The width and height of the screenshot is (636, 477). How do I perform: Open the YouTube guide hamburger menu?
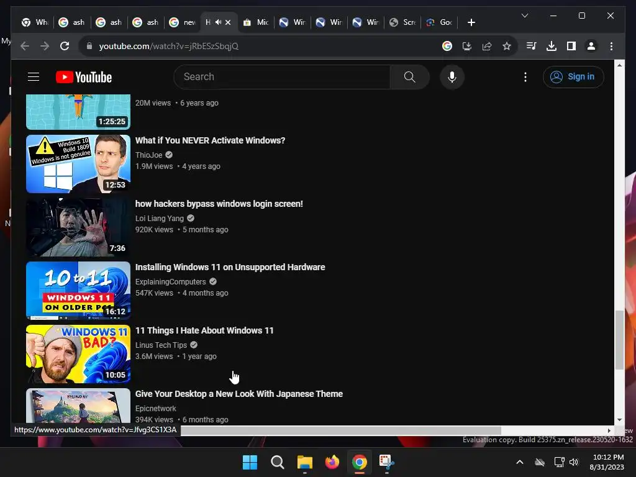[34, 76]
